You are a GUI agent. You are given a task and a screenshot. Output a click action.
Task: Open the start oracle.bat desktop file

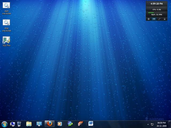point(6,8)
